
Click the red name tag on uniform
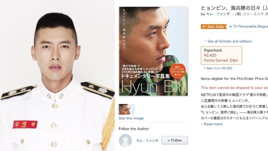25,124
